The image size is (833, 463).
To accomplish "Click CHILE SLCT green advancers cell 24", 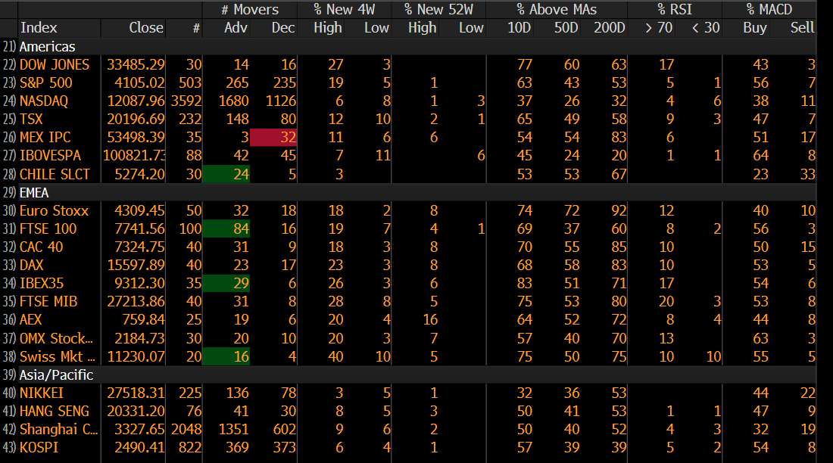I will (x=226, y=174).
